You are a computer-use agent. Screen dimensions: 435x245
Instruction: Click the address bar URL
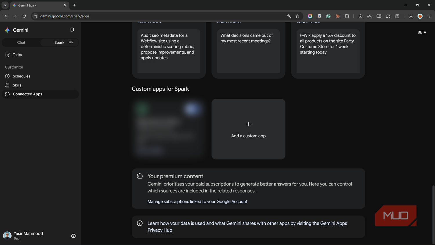coord(65,16)
